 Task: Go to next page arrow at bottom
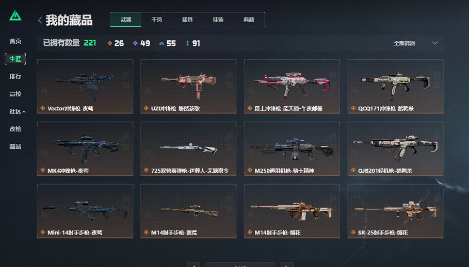click(287, 265)
